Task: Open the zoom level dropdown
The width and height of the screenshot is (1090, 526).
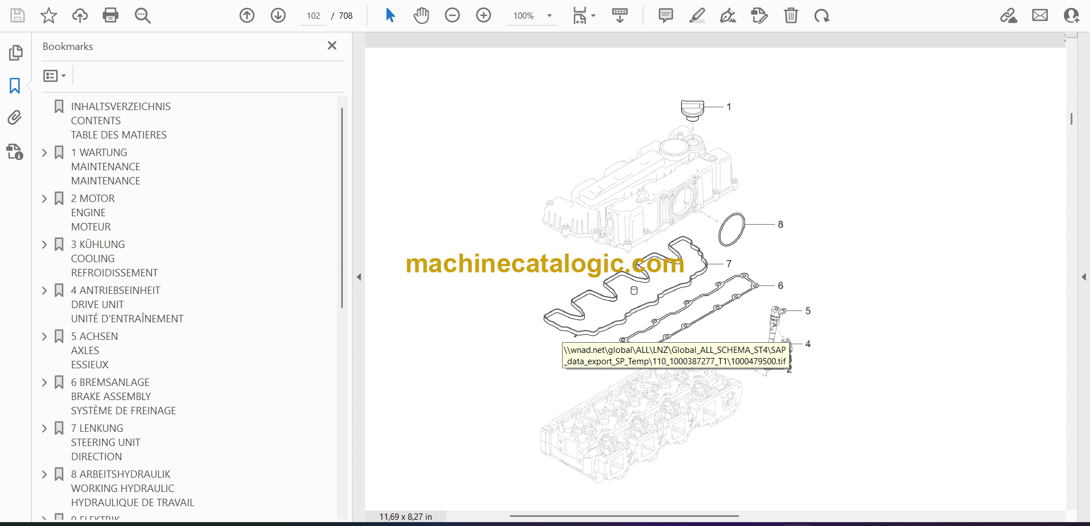Action: click(x=549, y=16)
